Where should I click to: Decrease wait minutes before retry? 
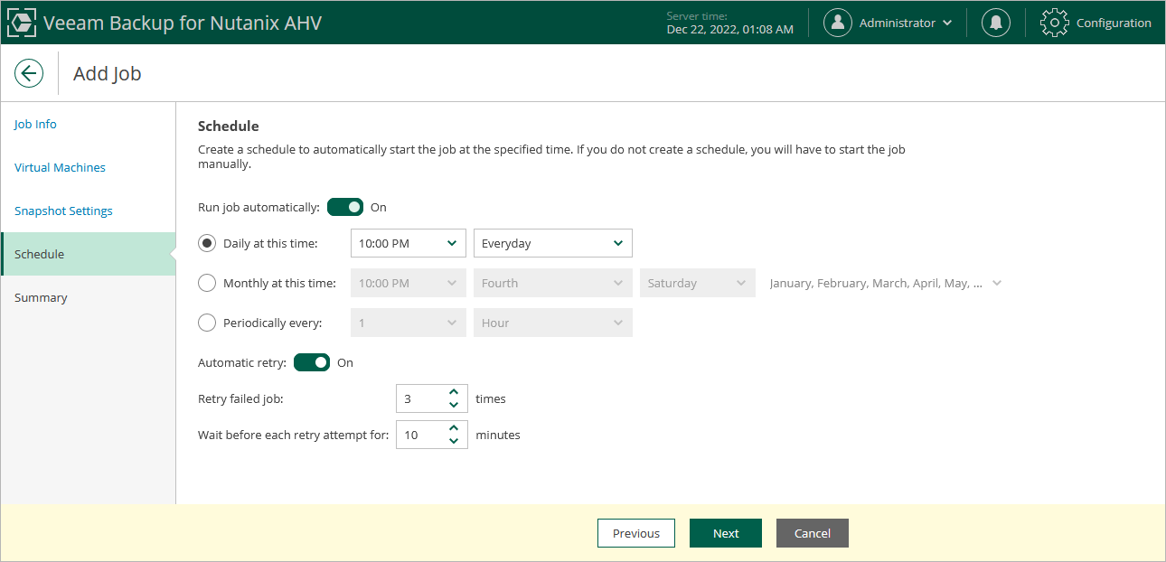click(454, 441)
